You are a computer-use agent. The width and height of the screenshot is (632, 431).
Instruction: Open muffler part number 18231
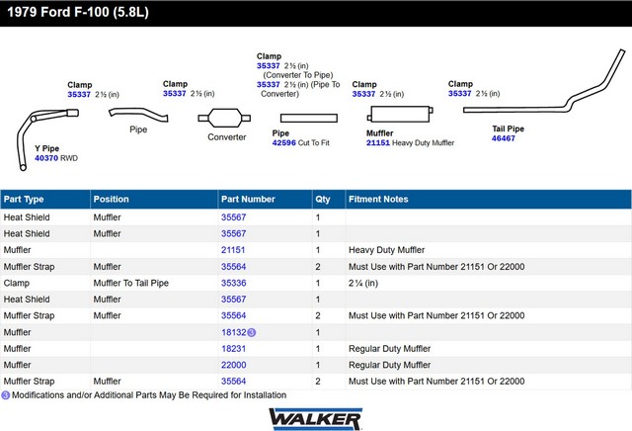coord(233,349)
